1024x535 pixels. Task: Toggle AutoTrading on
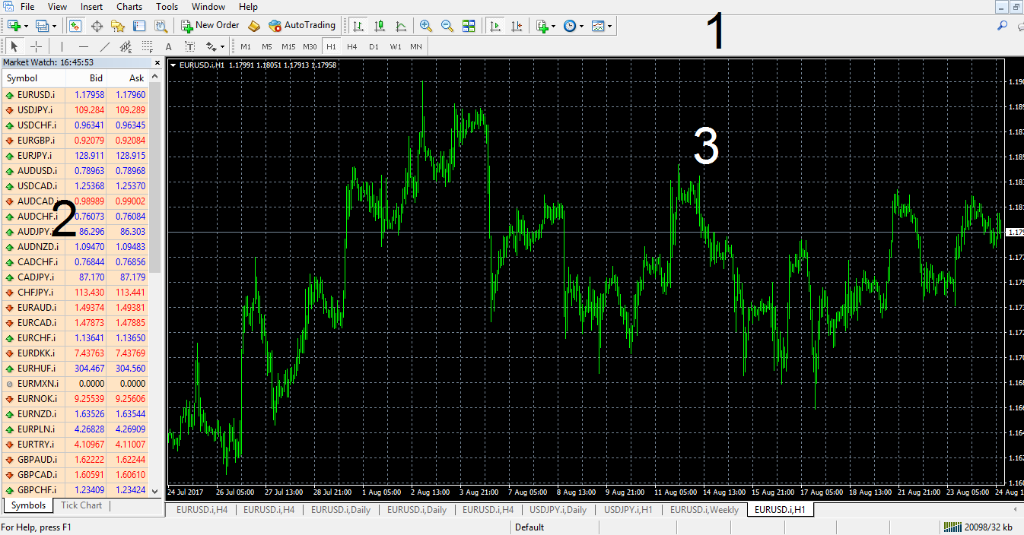pos(302,25)
